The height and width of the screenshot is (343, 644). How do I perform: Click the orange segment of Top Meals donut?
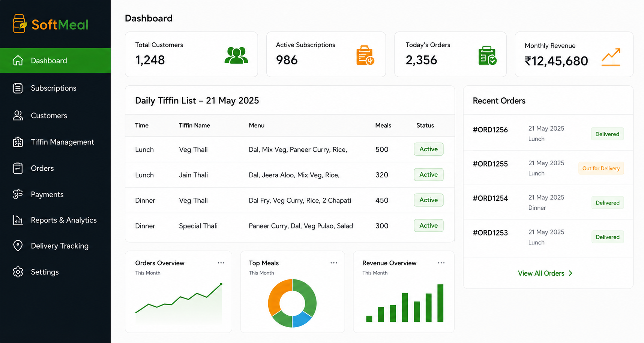coord(277,297)
